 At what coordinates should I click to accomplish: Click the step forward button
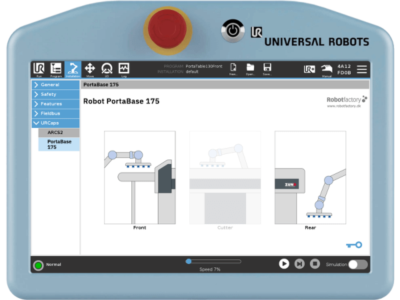click(299, 264)
